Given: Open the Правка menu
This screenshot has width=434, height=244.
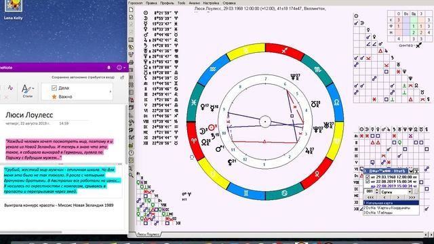Looking at the screenshot, I should pyautogui.click(x=151, y=3).
